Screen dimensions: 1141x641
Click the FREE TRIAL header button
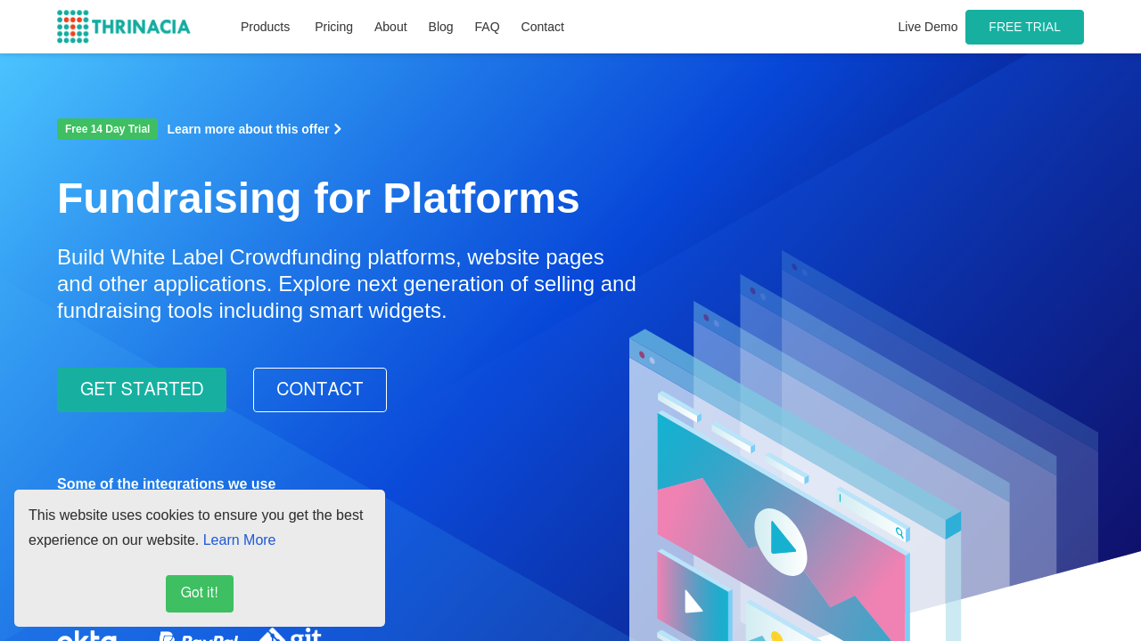(x=1024, y=27)
